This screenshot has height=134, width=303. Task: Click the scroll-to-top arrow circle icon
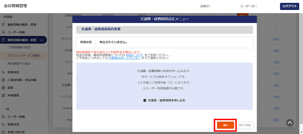290,122
